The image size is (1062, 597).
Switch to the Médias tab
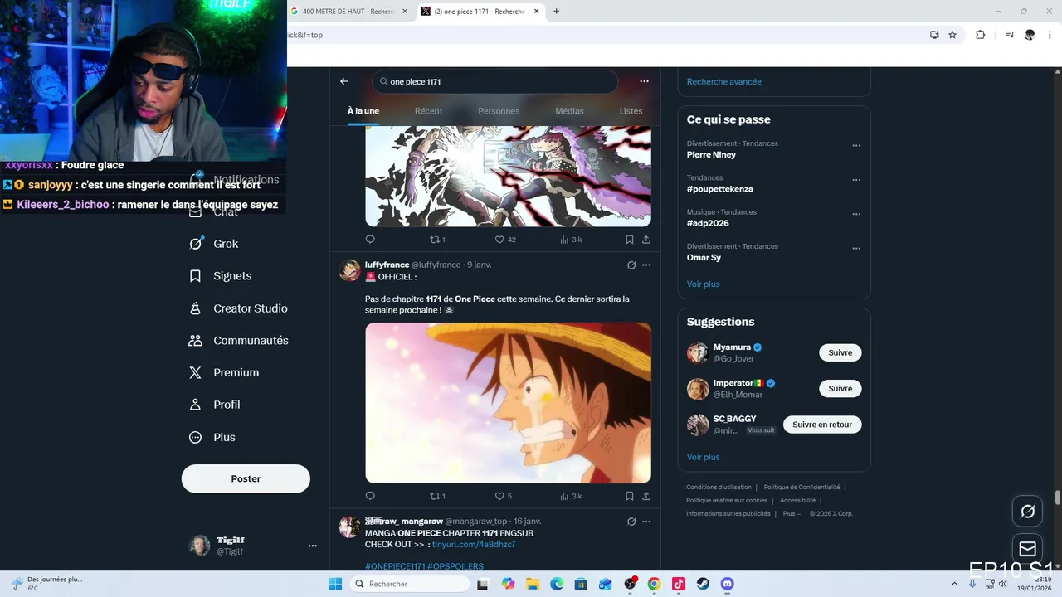tap(569, 111)
